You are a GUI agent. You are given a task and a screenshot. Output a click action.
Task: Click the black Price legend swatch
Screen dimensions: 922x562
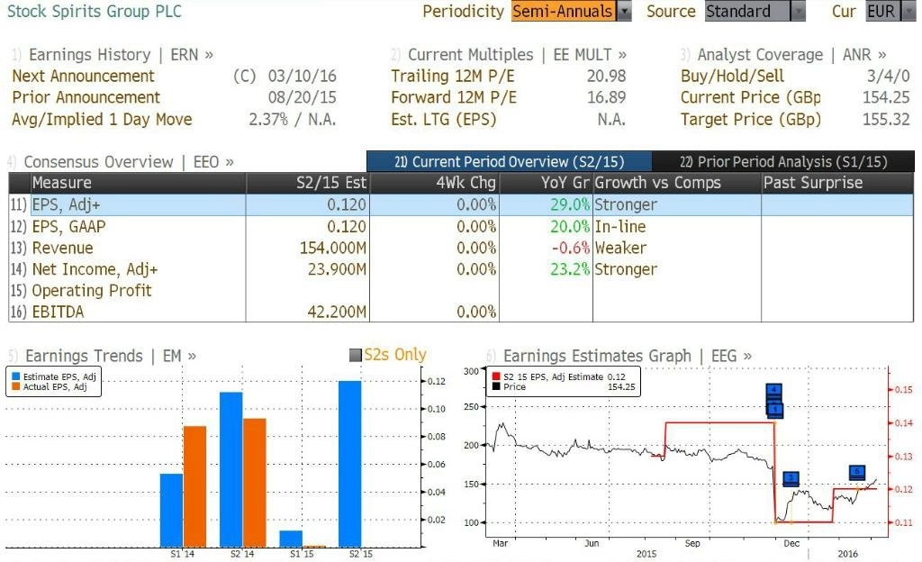tap(496, 386)
